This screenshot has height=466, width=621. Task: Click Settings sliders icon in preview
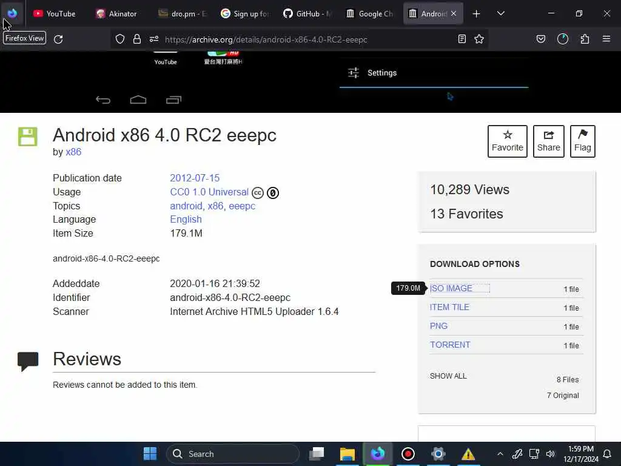click(x=354, y=73)
